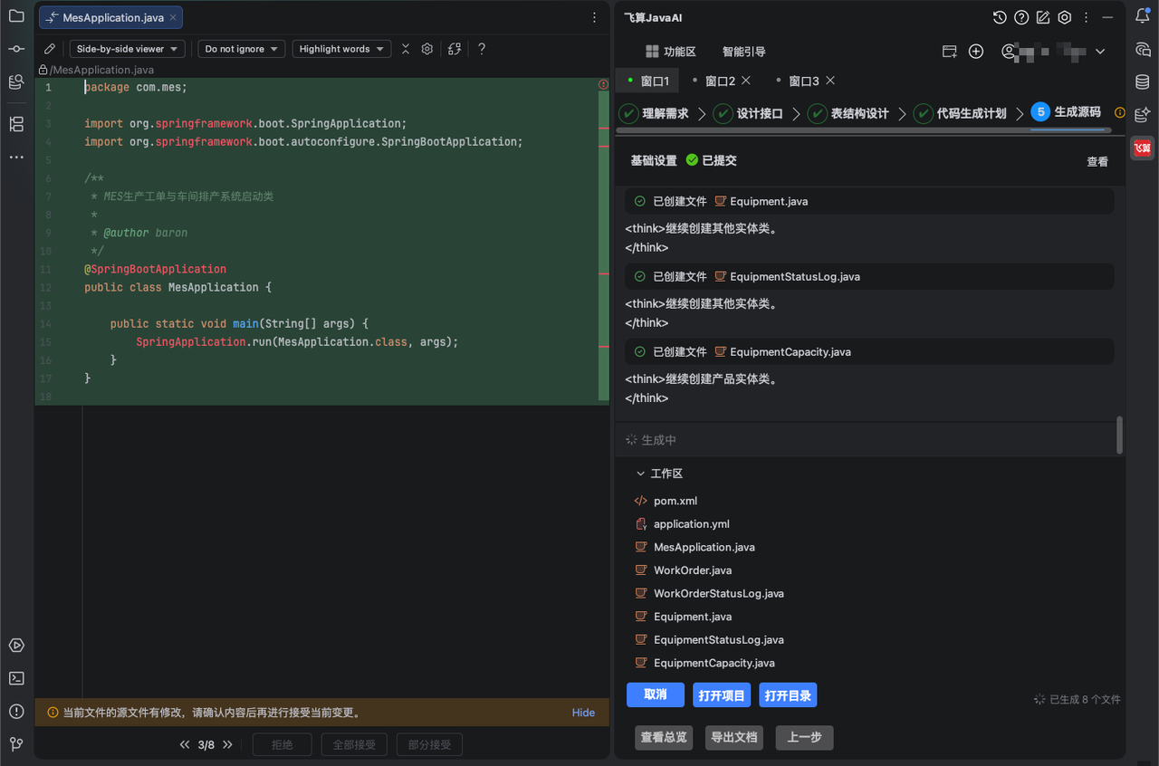This screenshot has height=766, width=1159.
Task: Click the JavaAI chat vertical scrollbar
Action: 1120,435
